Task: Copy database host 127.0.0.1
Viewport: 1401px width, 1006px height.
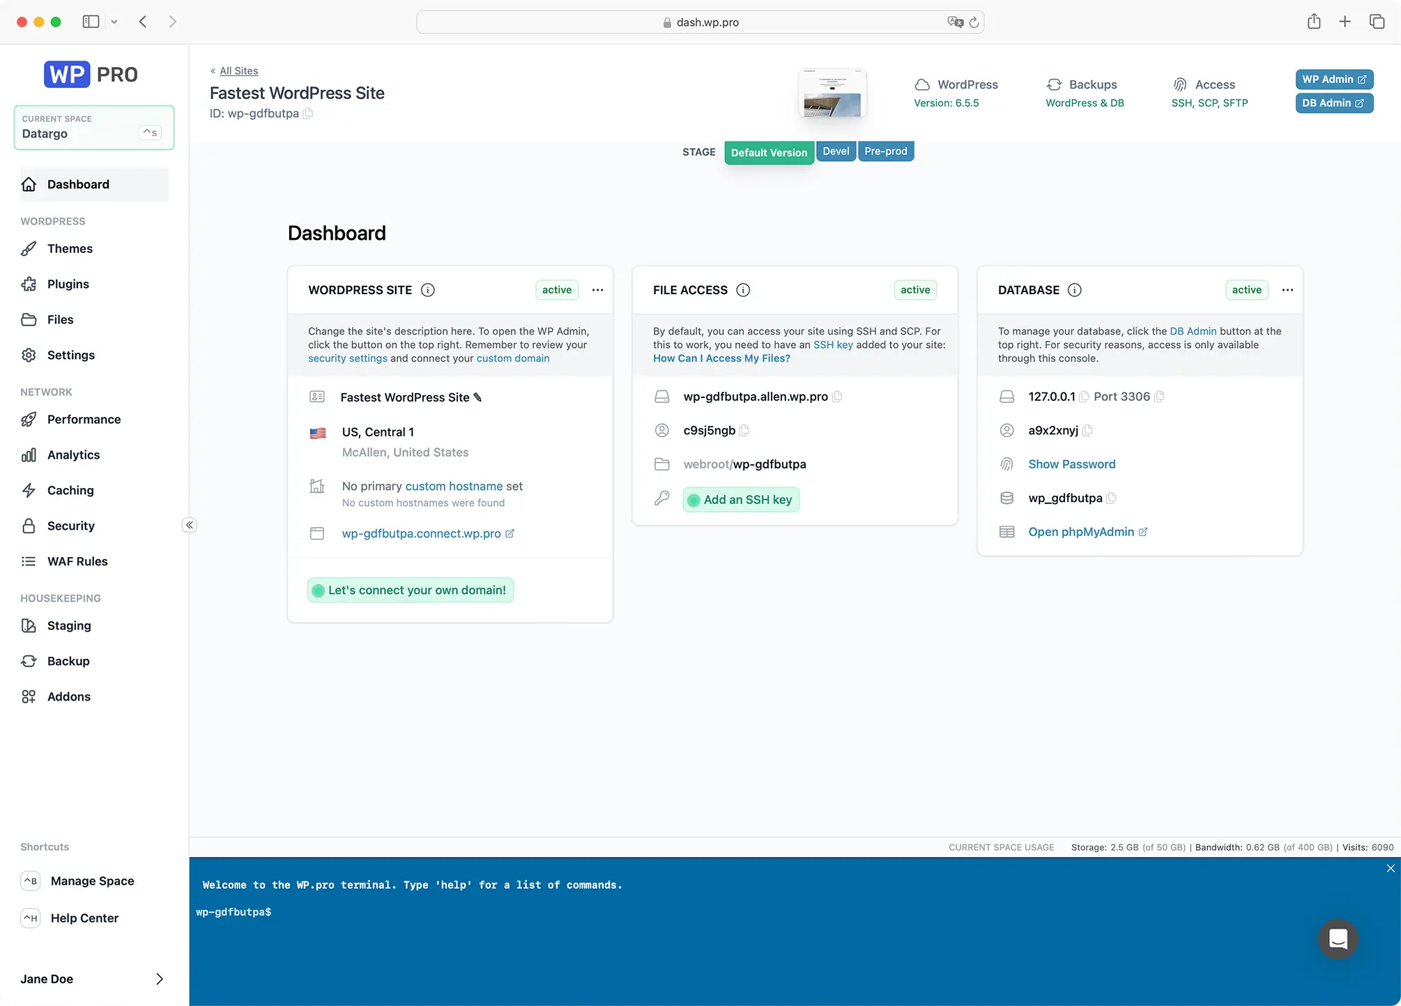Action: tap(1084, 397)
